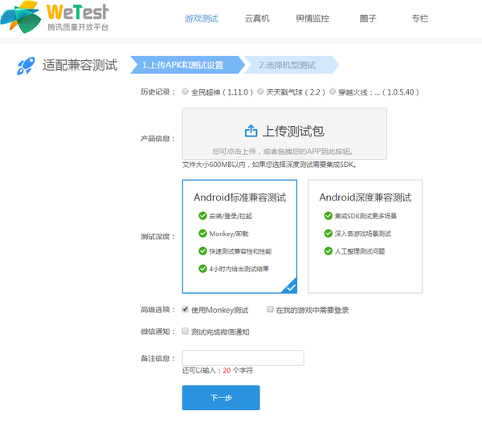Click the blue corner checkmark on the Android标准兼容测试 card

(x=291, y=287)
